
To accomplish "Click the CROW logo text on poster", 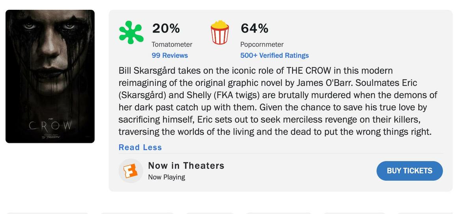I will 50,126.
